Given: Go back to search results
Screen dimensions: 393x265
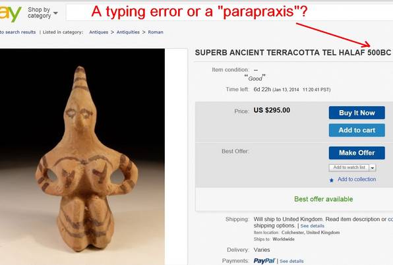Looking at the screenshot, I should pyautogui.click(x=18, y=32).
